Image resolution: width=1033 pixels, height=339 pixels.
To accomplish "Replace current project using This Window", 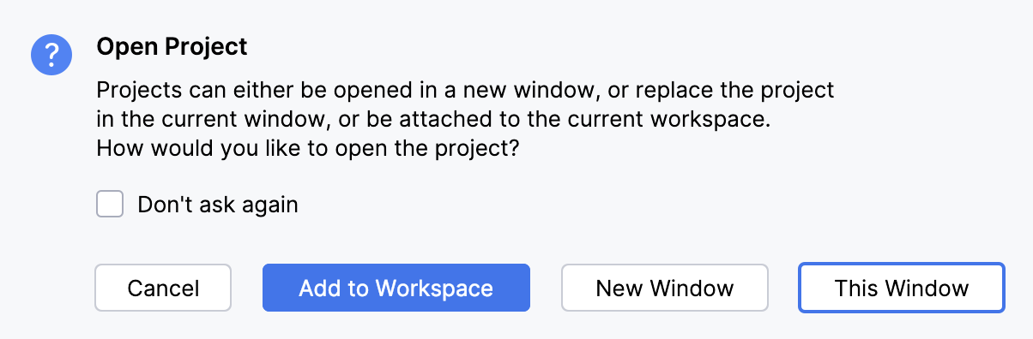I will pyautogui.click(x=902, y=288).
